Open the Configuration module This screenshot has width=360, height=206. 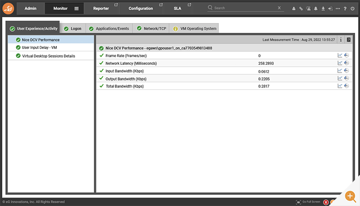click(x=141, y=9)
